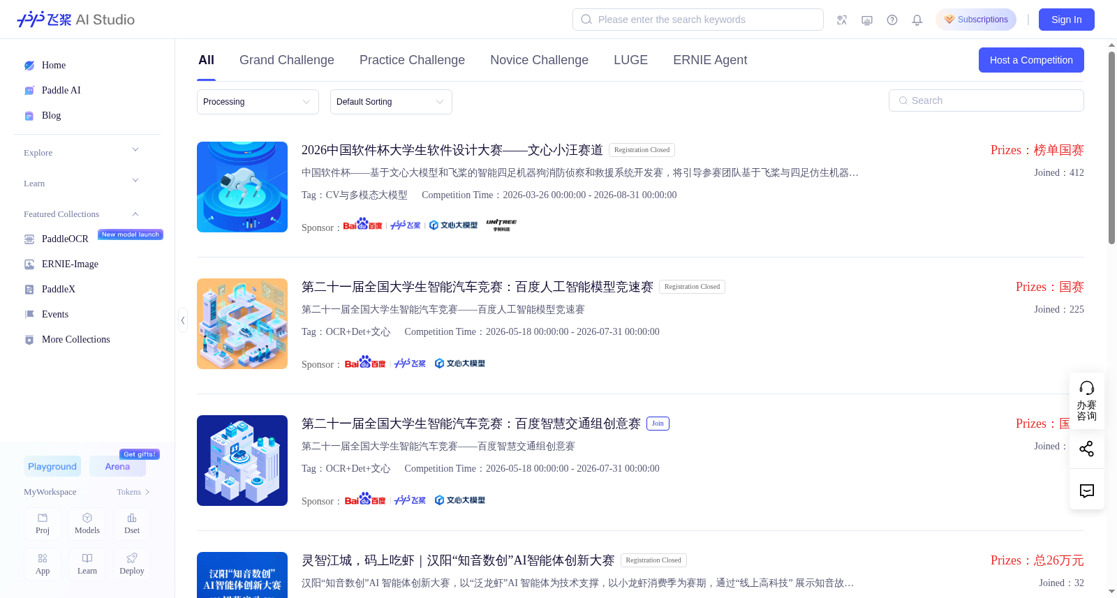Click the Paddle AI sidebar icon
The image size is (1117, 598).
coord(29,91)
